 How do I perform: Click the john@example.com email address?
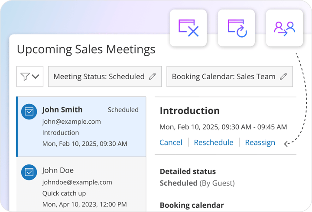coord(71,122)
